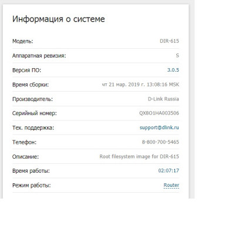The width and height of the screenshot is (235, 235).
Task: Click the phone number 8-800-700-5465
Action: pos(160,142)
